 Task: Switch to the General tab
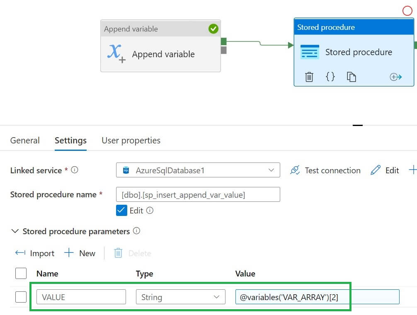pyautogui.click(x=25, y=141)
